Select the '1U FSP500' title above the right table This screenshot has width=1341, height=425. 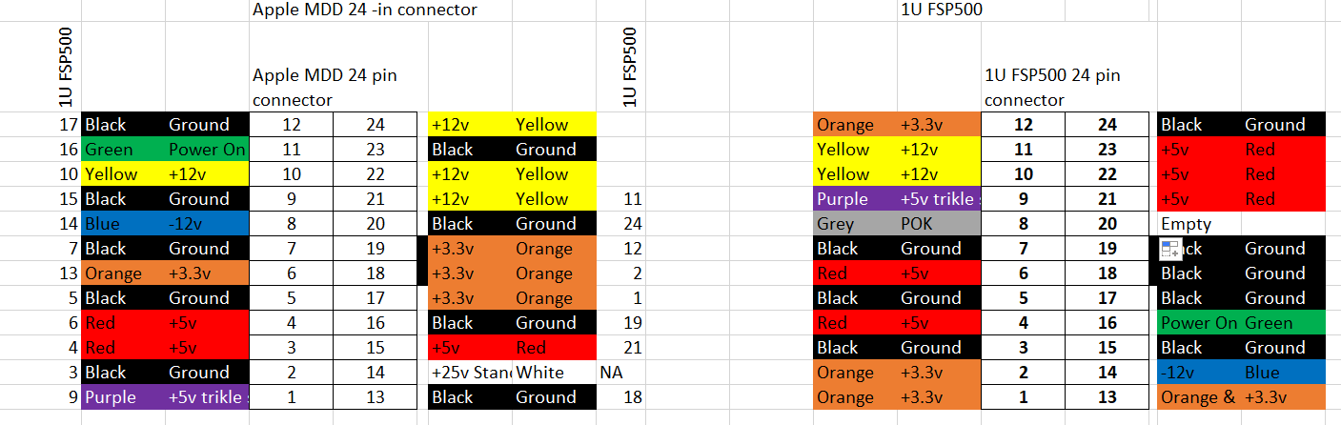pos(941,10)
